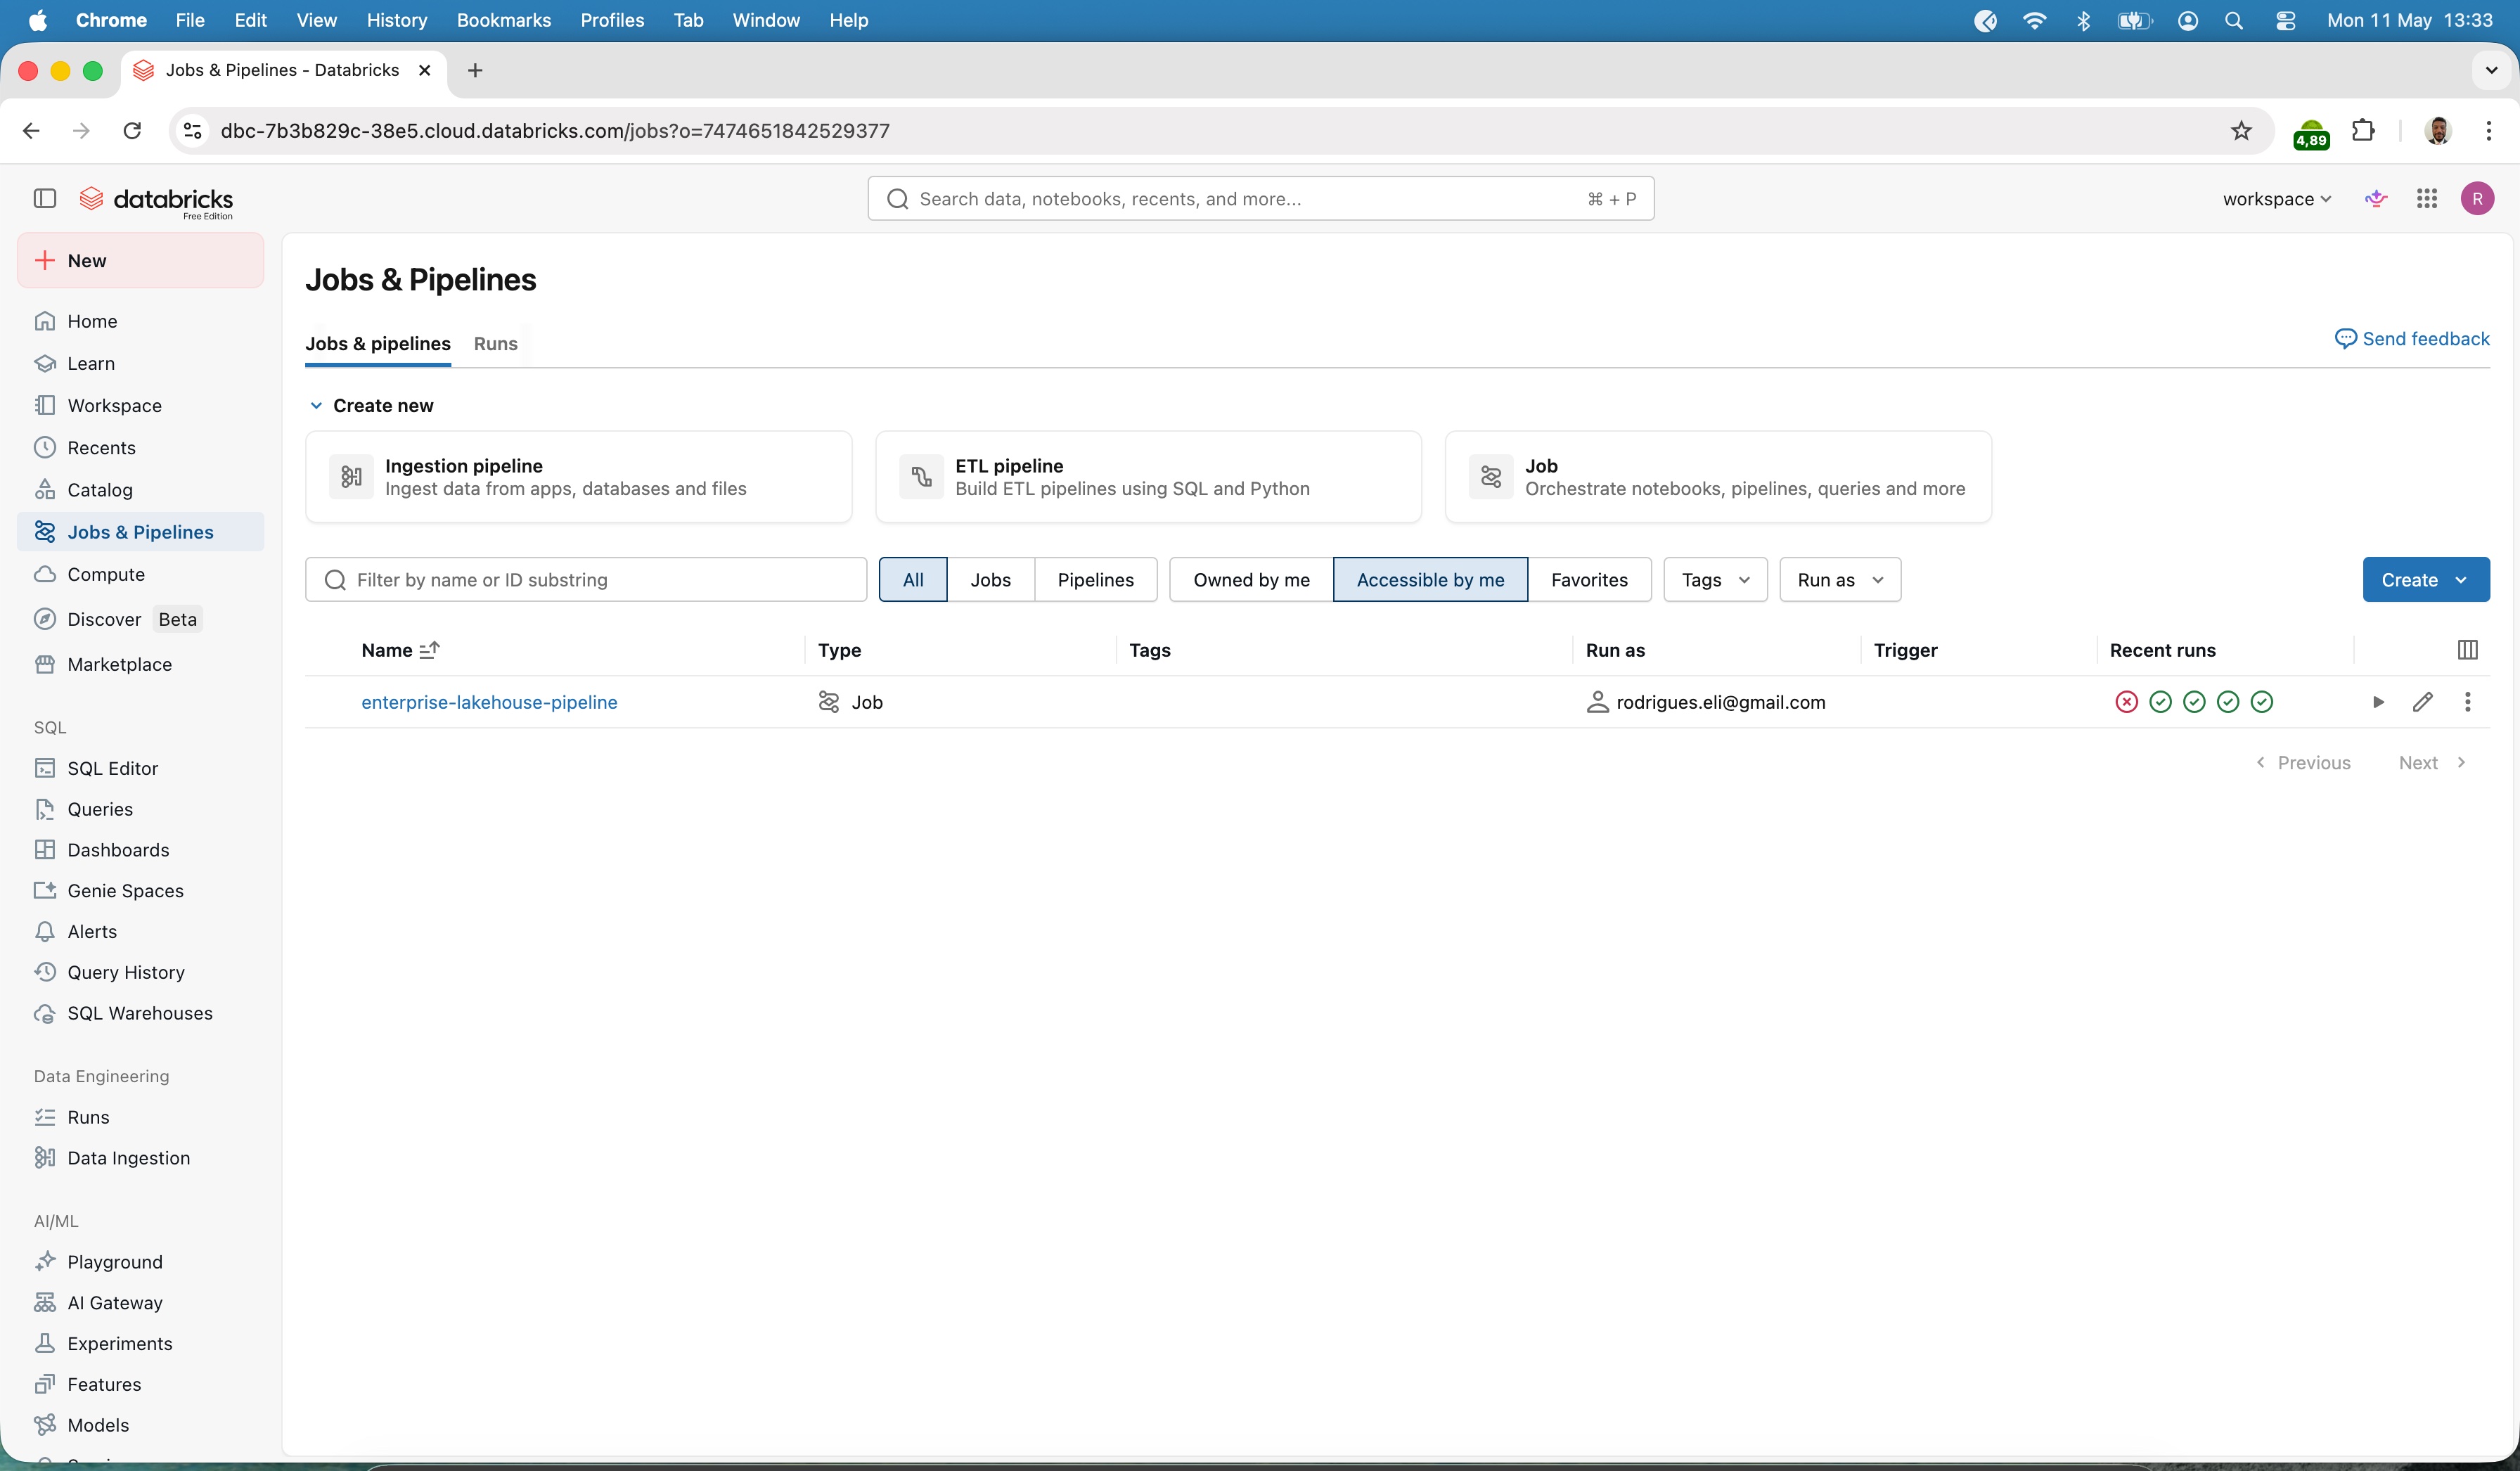The image size is (2520, 1471).
Task: Create a new Ingestion pipeline
Action: click(x=578, y=477)
